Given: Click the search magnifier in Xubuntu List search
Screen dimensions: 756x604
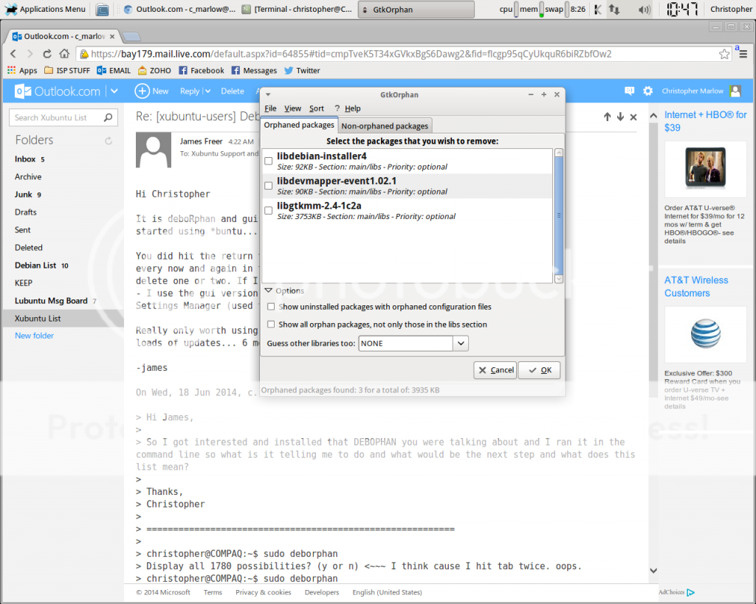Looking at the screenshot, I should pyautogui.click(x=108, y=117).
